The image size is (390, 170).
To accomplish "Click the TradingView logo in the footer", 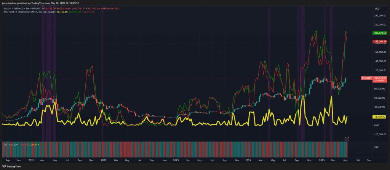I will (11, 166).
